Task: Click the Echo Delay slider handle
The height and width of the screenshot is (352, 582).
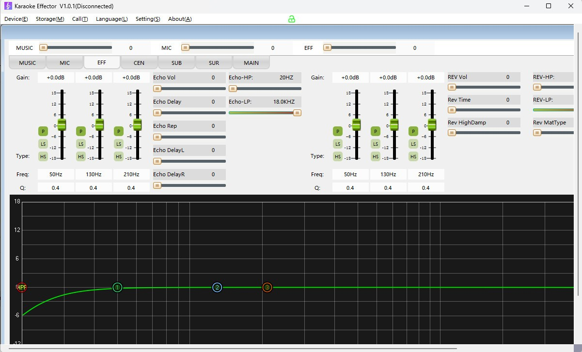Action: (x=157, y=113)
